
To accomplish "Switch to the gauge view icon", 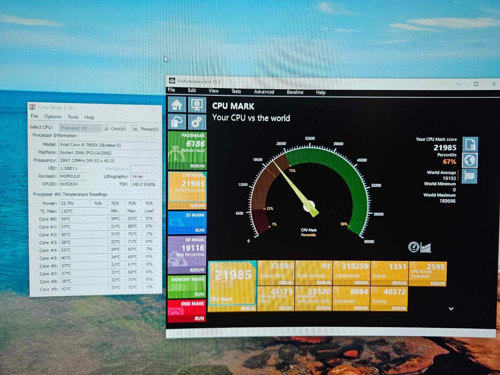I will coord(414,247).
